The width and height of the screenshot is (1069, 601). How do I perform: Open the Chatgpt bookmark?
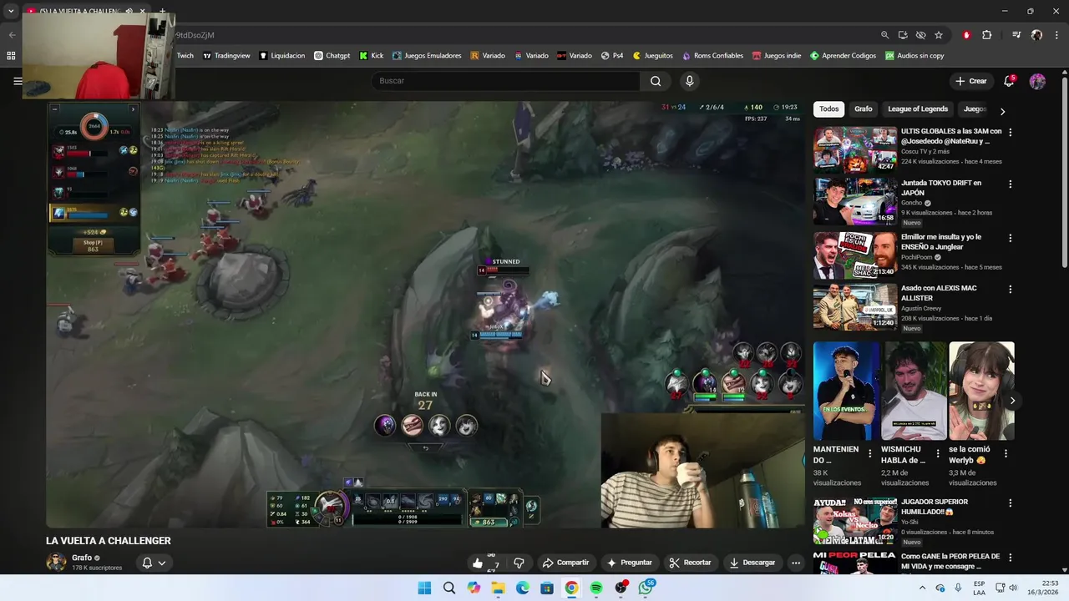coord(332,56)
